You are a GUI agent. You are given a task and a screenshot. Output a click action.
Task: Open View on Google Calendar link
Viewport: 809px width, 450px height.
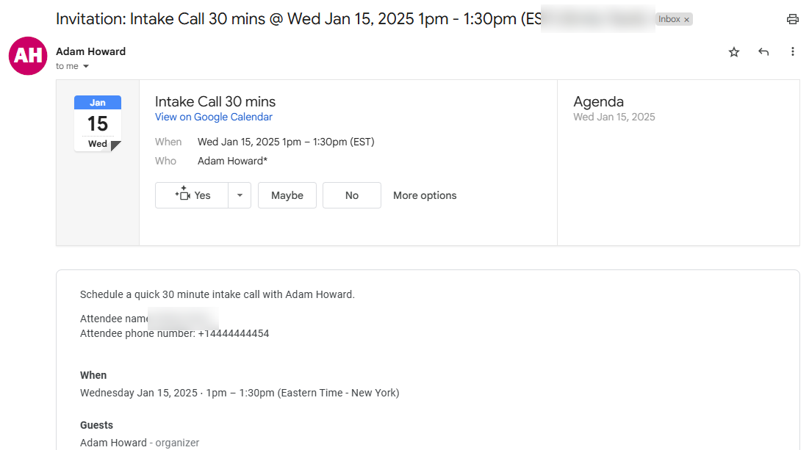[x=214, y=117]
